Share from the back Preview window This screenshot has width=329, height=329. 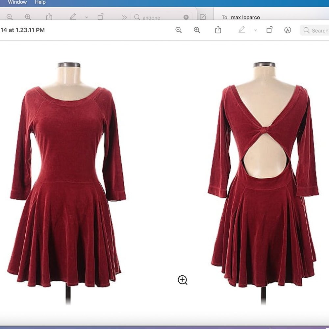(x=49, y=16)
